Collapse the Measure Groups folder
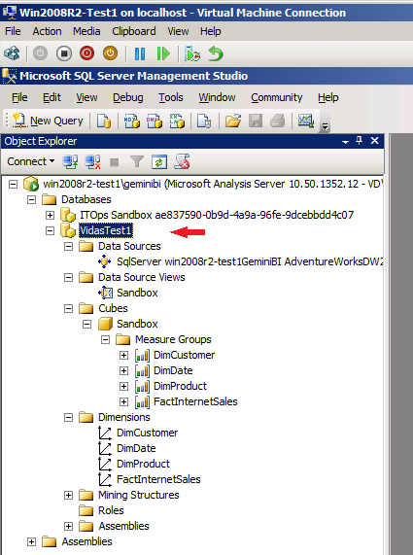 (105, 340)
